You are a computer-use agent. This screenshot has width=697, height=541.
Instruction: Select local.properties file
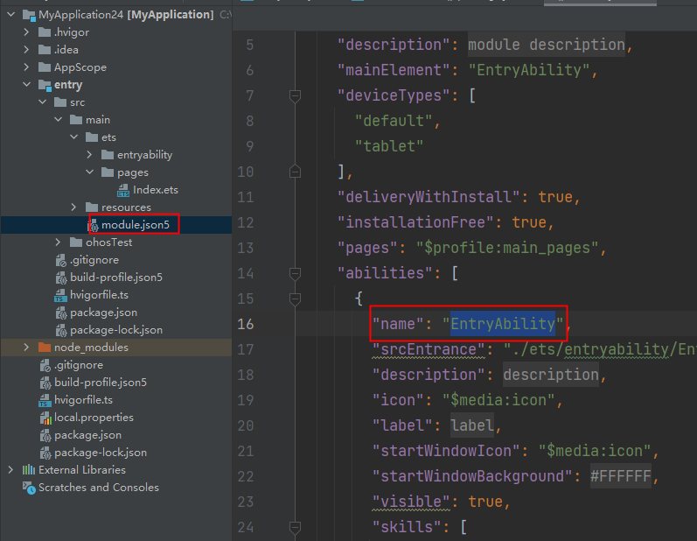tap(94, 418)
